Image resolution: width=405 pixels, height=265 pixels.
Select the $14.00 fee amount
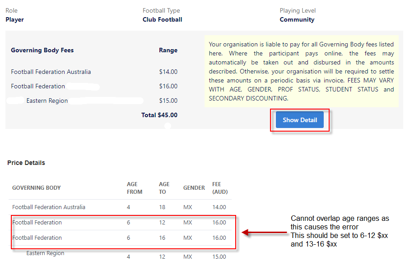[x=168, y=72]
